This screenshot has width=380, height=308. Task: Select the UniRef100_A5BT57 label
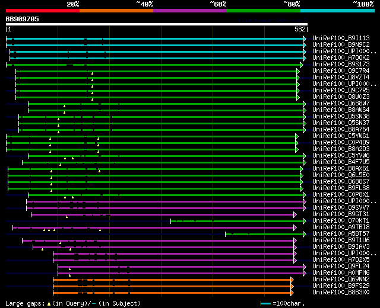click(x=341, y=234)
